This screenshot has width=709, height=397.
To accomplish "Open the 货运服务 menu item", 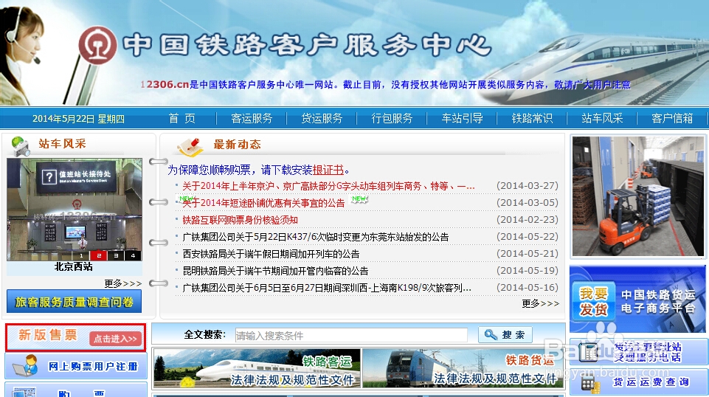I will (x=322, y=119).
